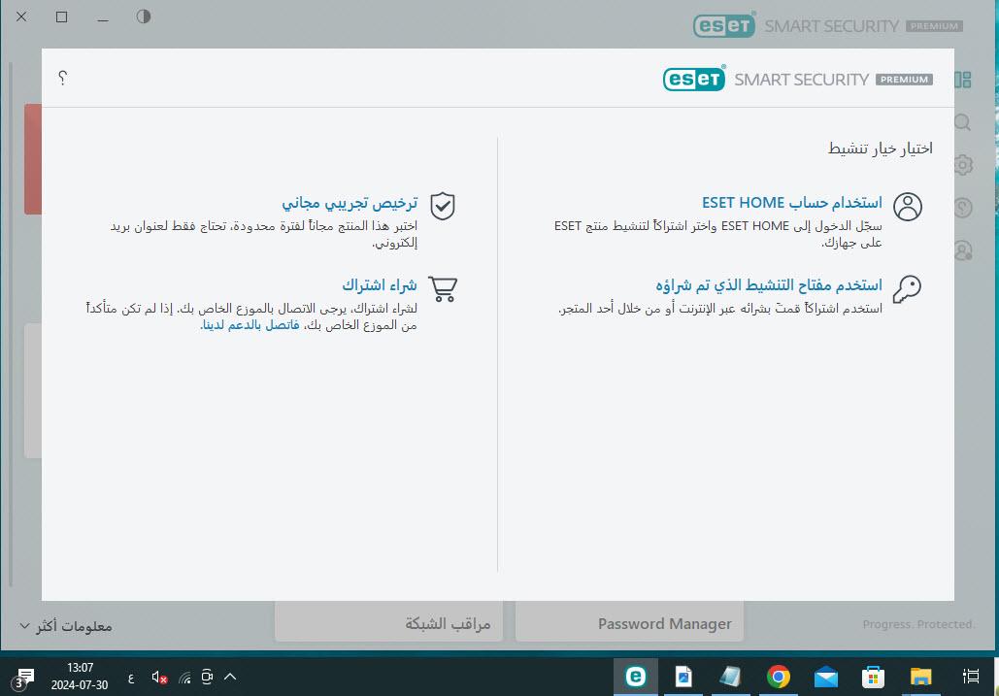Click the circular question mark icon in the main window sidebar

pos(963,208)
